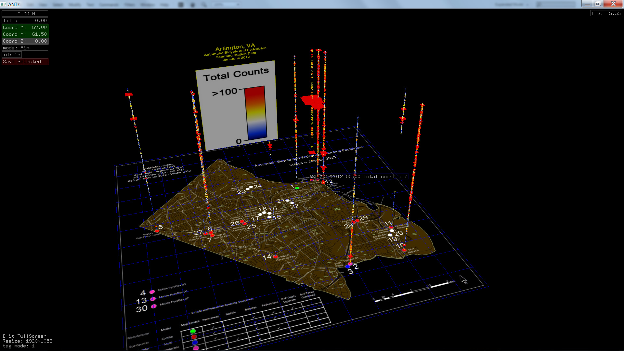The height and width of the screenshot is (351, 624).
Task: Click the green map symbol in legend table
Action: 193,331
